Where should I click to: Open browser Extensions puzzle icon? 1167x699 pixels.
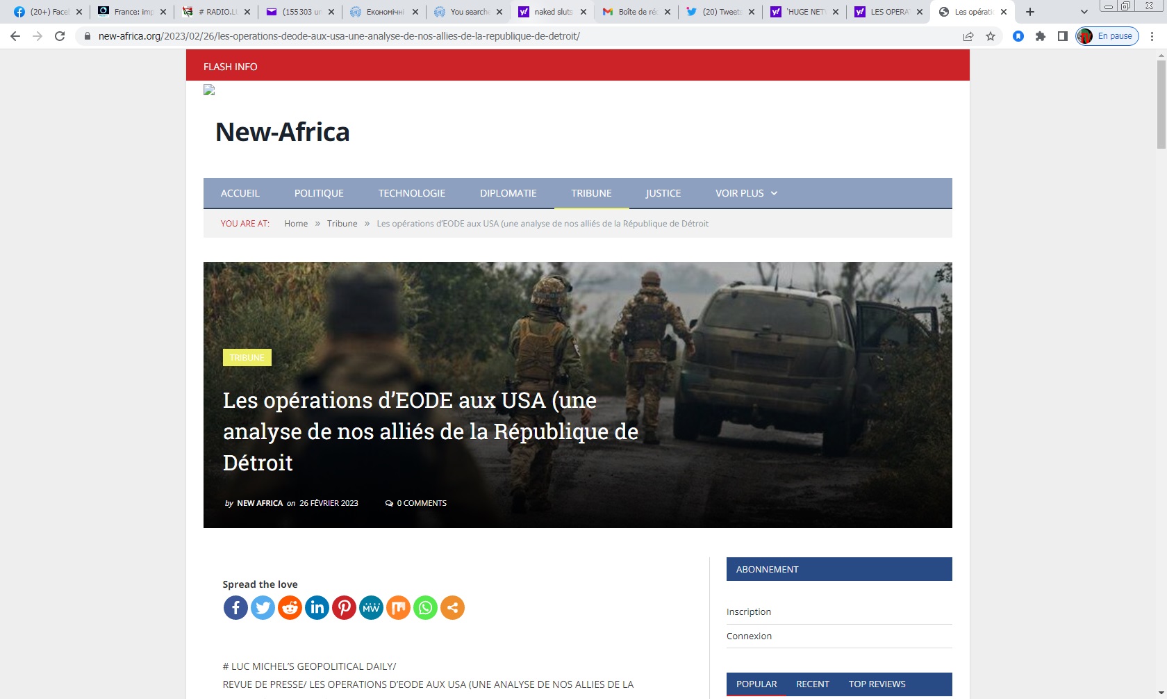pyautogui.click(x=1040, y=36)
